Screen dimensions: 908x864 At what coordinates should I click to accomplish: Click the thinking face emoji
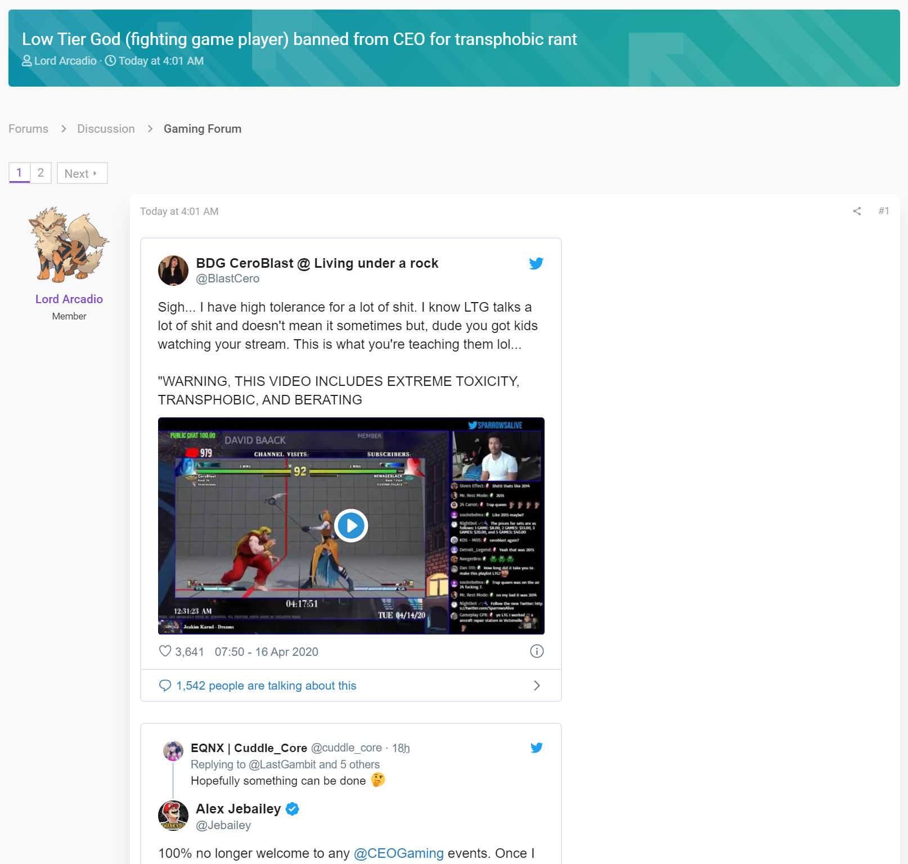(x=378, y=780)
